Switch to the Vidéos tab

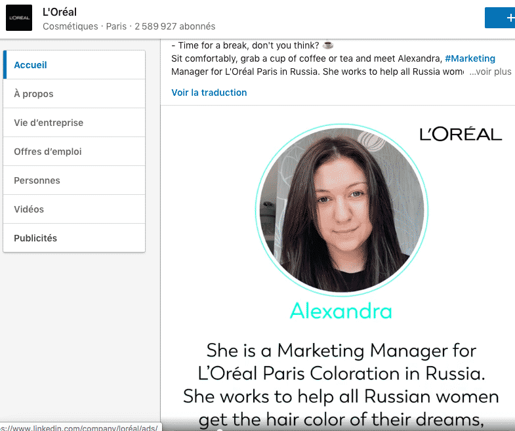point(74,209)
